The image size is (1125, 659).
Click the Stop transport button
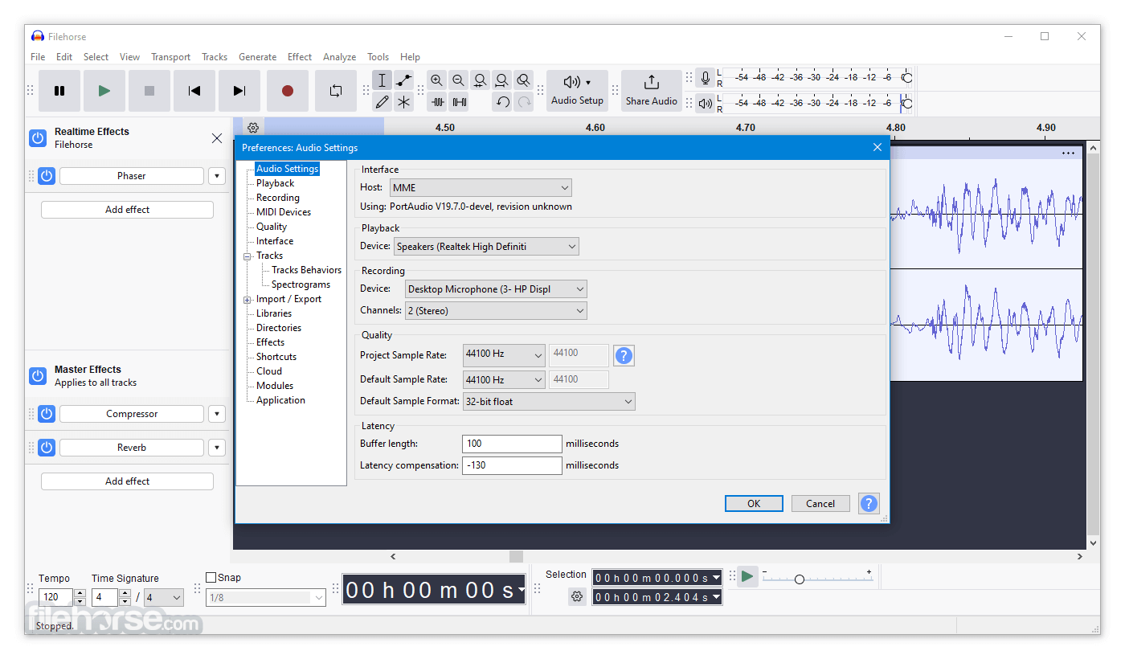[149, 91]
